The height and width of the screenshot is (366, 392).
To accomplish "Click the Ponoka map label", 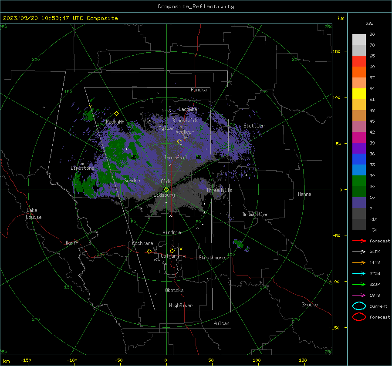I will (199, 90).
